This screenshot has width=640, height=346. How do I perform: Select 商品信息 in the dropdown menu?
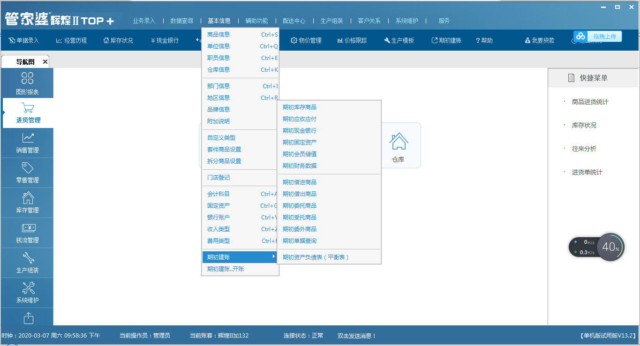click(218, 34)
